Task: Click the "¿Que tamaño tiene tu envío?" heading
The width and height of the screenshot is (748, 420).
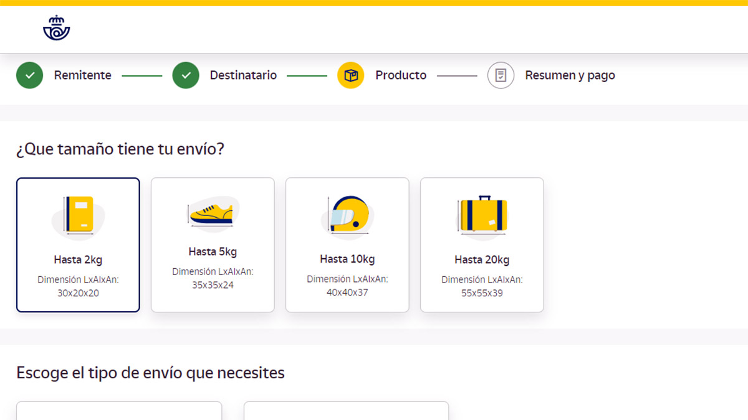Action: [x=120, y=149]
